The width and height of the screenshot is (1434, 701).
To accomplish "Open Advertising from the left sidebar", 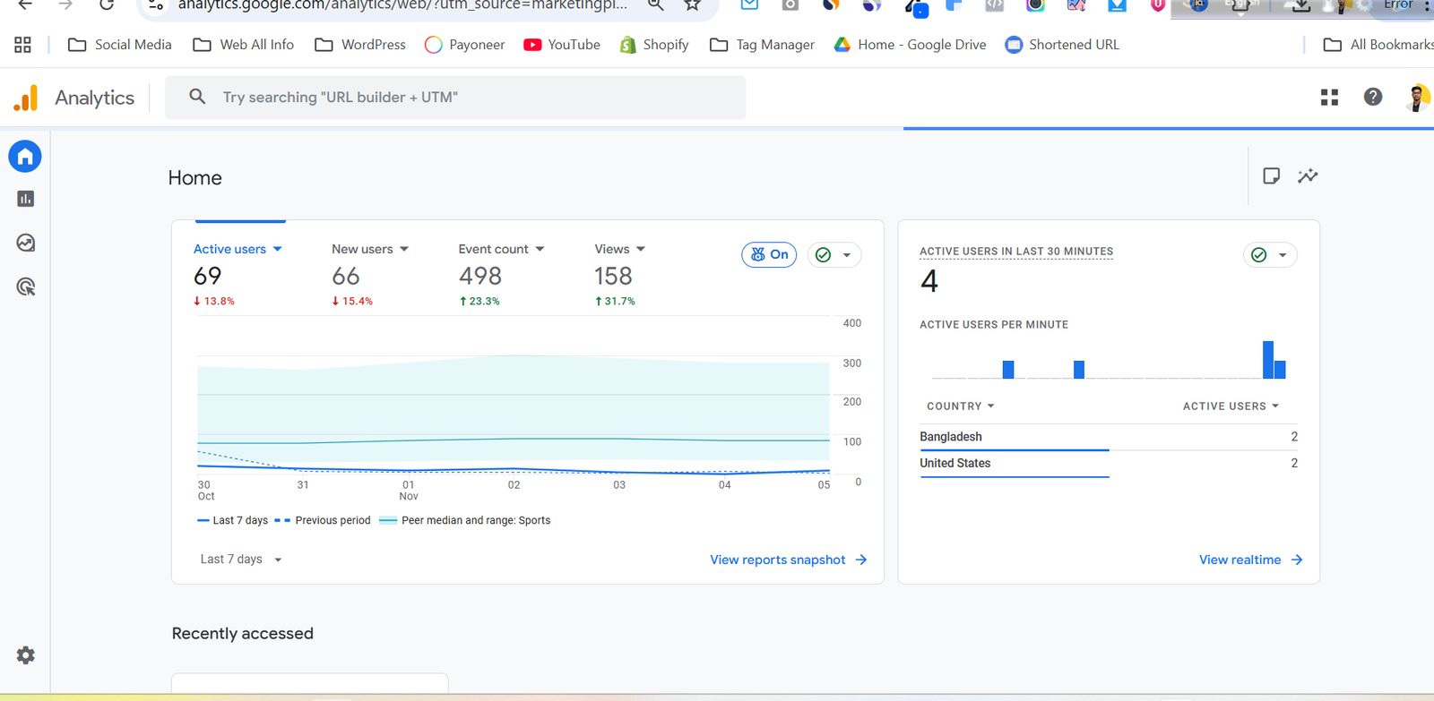I will point(25,286).
